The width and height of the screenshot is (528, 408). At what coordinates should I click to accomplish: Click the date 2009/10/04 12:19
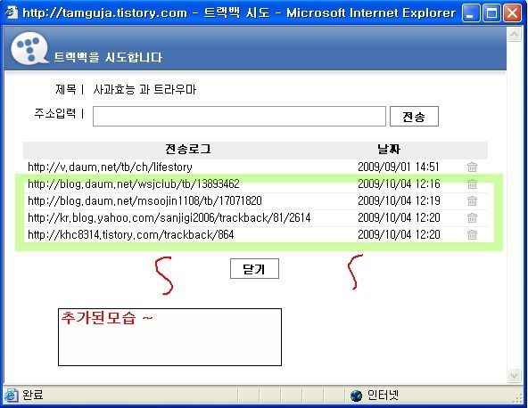coord(399,200)
